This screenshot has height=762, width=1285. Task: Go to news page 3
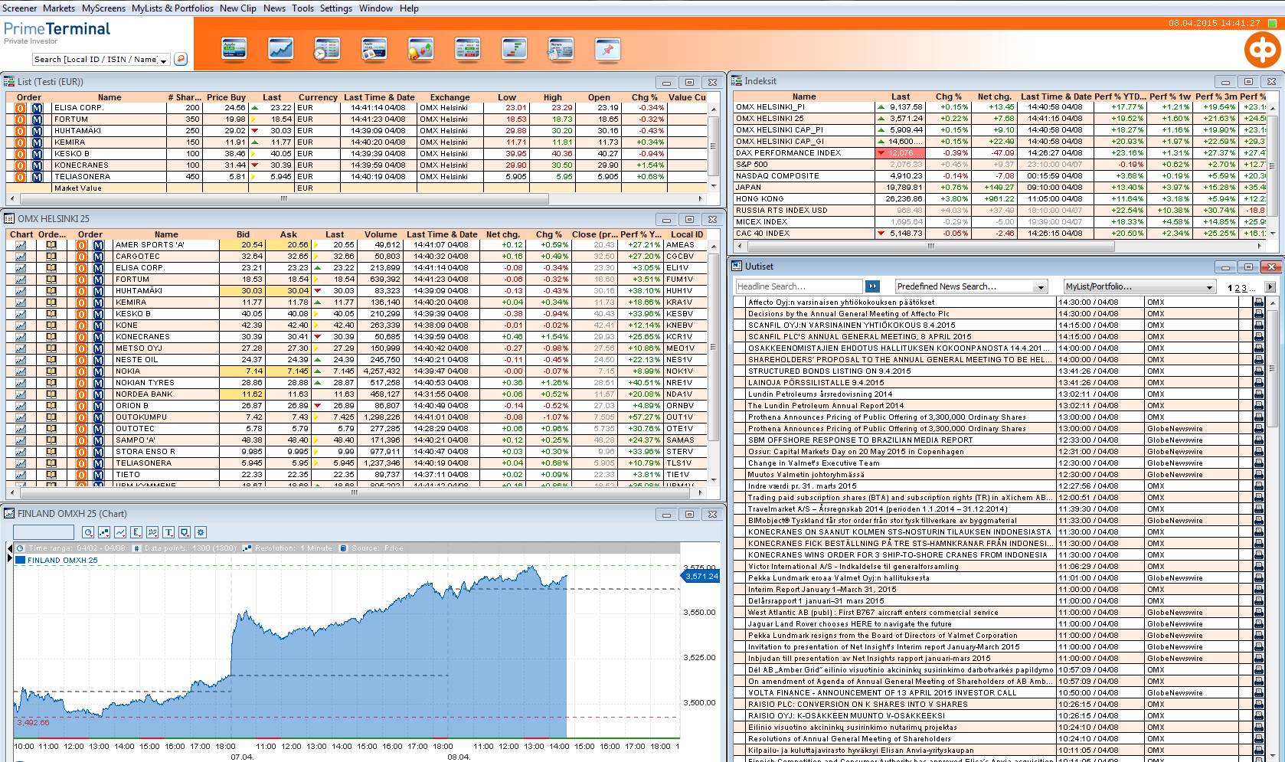coord(1244,288)
